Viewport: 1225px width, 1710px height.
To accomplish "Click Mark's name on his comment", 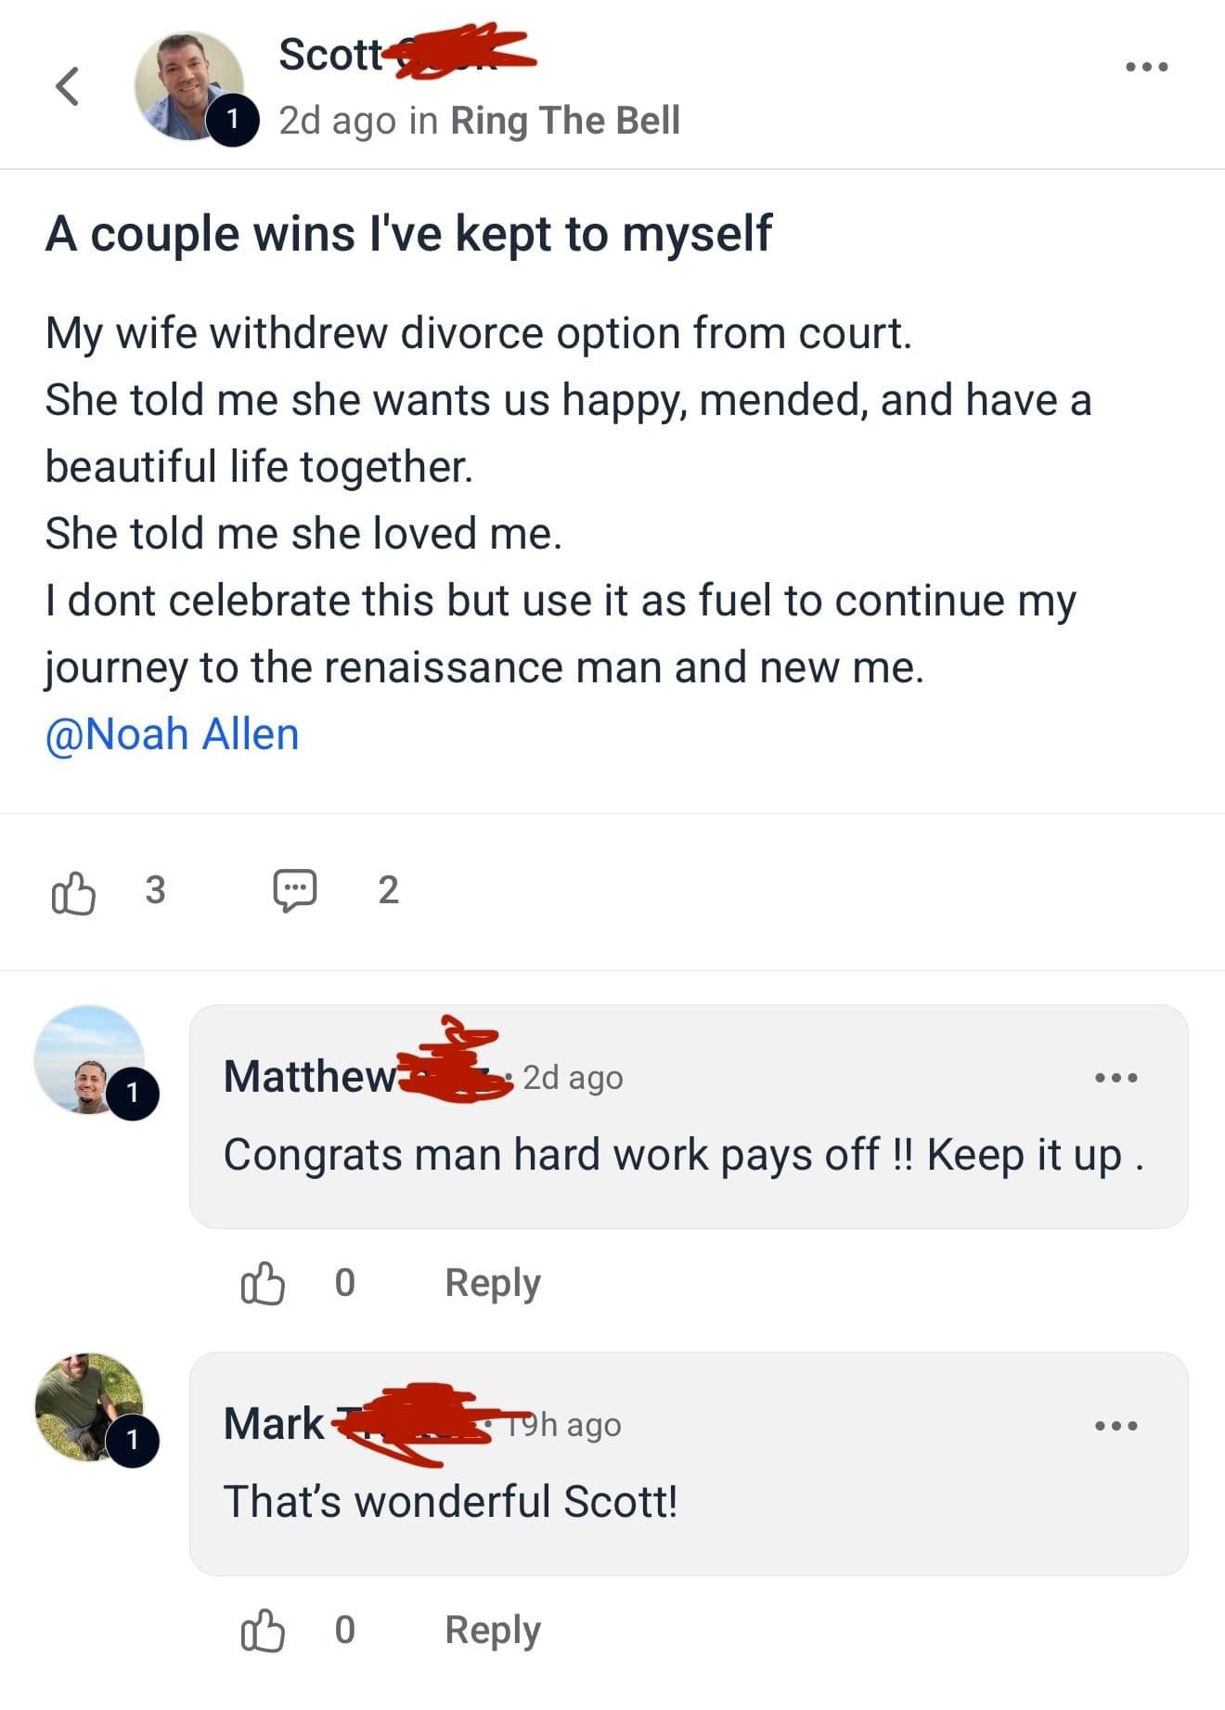I will tap(274, 1424).
